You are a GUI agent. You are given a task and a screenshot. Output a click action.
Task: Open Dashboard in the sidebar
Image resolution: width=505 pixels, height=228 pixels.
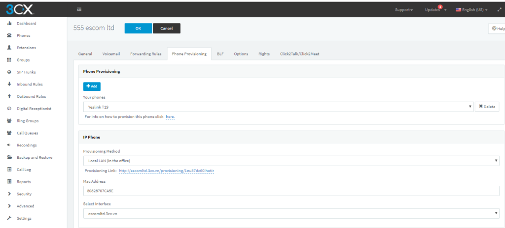pos(27,24)
